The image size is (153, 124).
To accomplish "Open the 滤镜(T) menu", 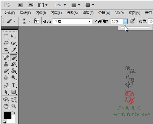I will pos(88,13).
